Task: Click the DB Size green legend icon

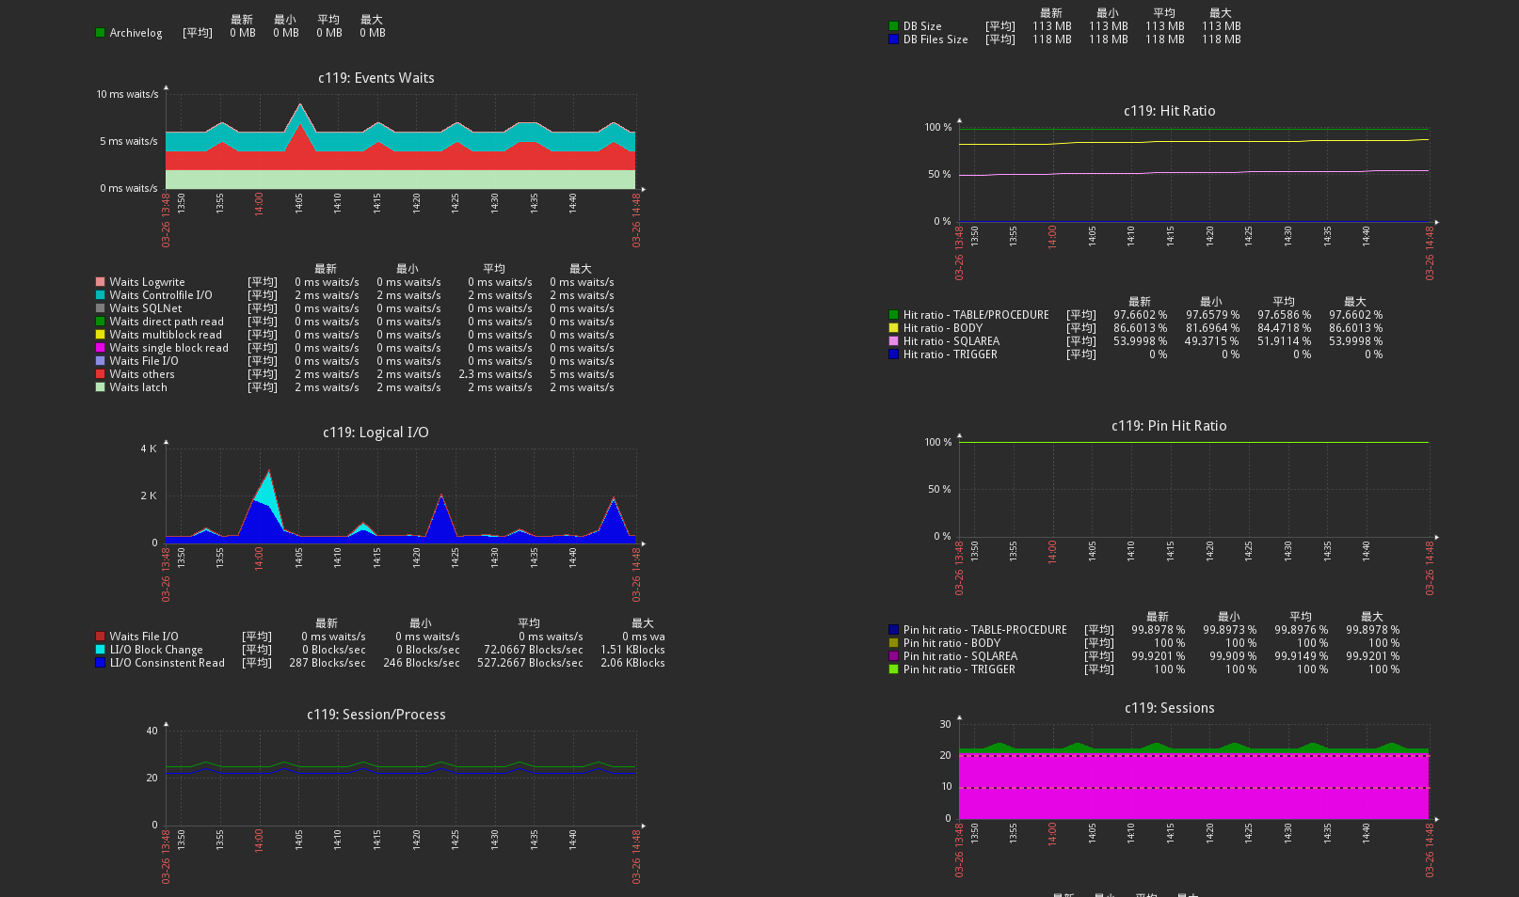Action: 892,25
